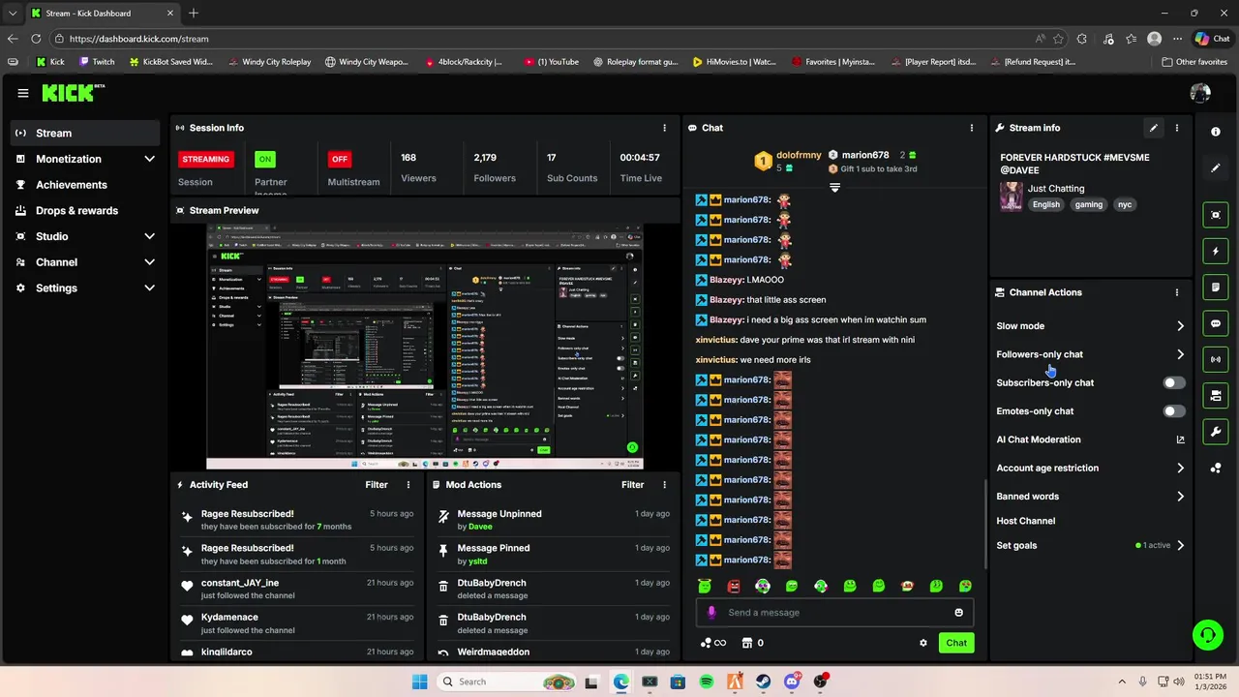Click the Ragee Resubscribed 7 months entry
Screen dimensions: 1239x697
click(x=296, y=520)
